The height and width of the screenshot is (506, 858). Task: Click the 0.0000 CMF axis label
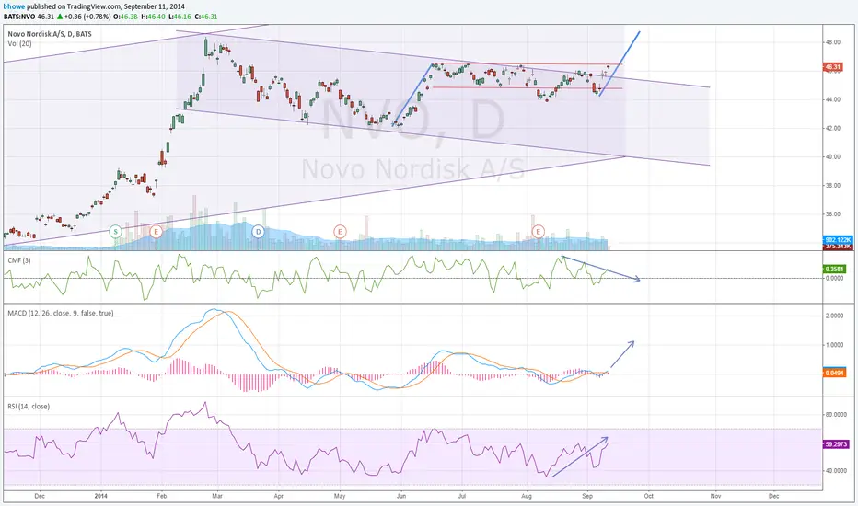click(x=834, y=279)
